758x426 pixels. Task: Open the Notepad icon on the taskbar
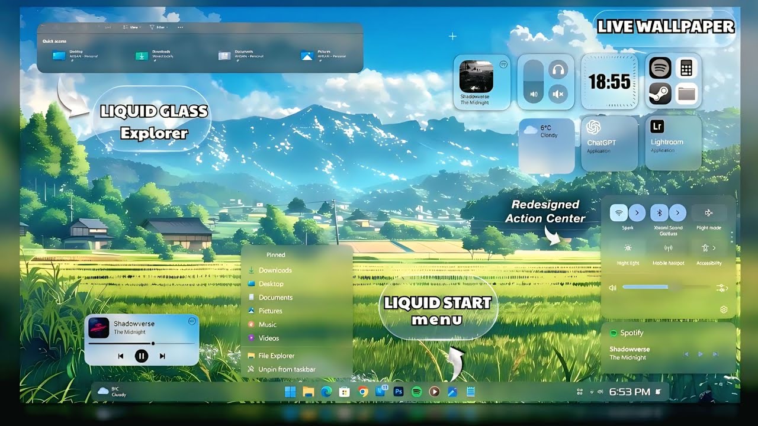471,392
